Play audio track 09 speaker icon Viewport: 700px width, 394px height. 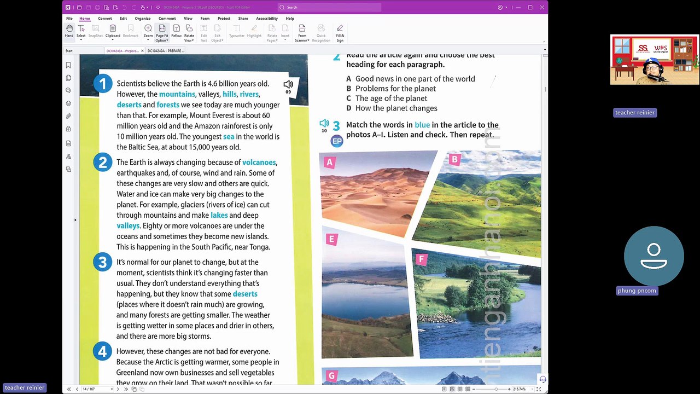click(288, 84)
